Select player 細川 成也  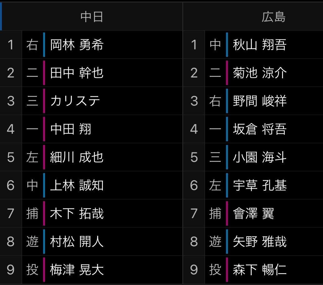click(x=77, y=157)
